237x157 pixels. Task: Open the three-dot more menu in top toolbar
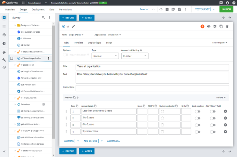(x=186, y=9)
